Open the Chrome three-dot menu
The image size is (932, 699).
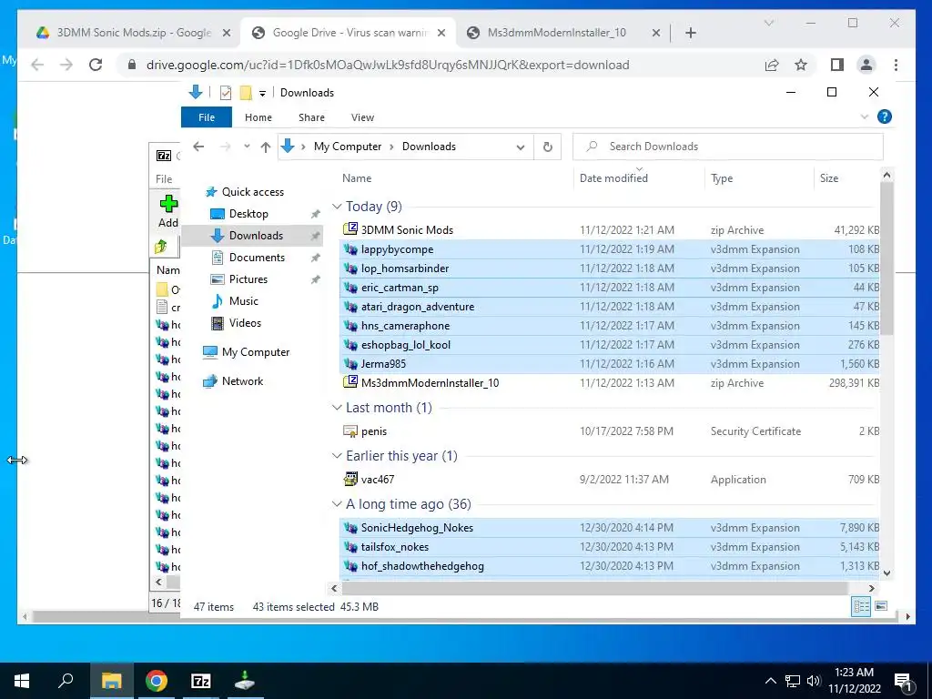896,65
